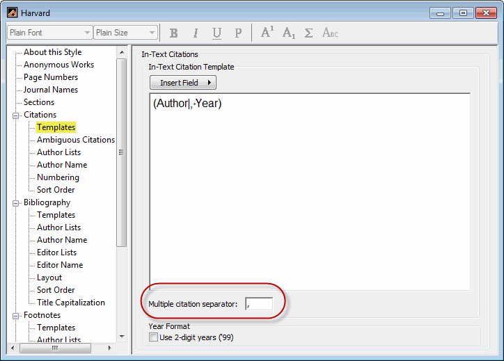Toggle Underline formatting in toolbar
Viewport: 504px width, 361px height.
217,33
